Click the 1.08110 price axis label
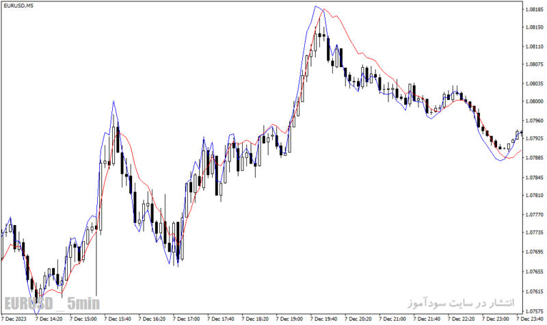 [534, 47]
